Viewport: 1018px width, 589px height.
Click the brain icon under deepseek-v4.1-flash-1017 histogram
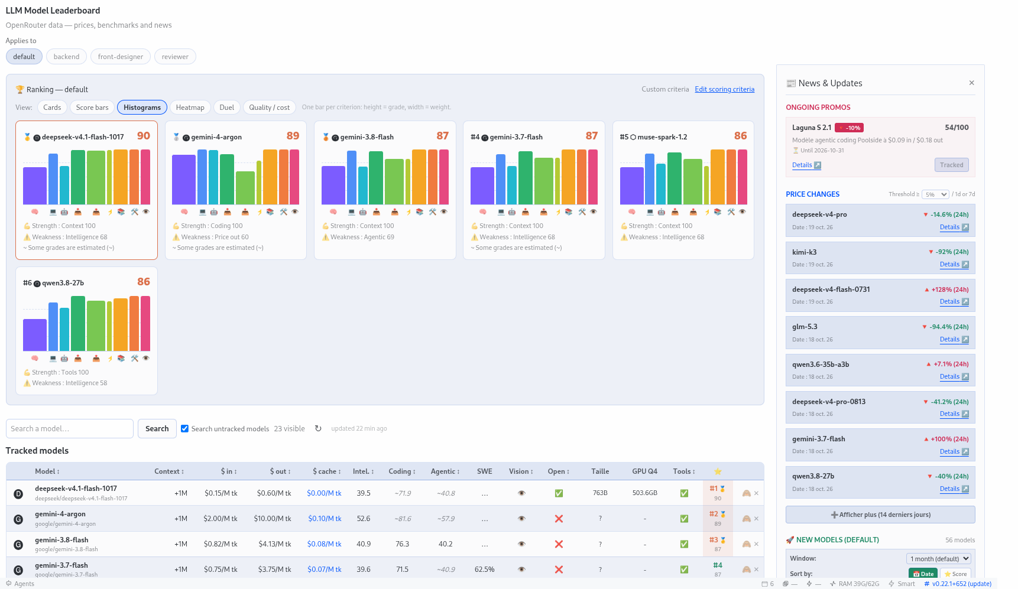click(35, 211)
